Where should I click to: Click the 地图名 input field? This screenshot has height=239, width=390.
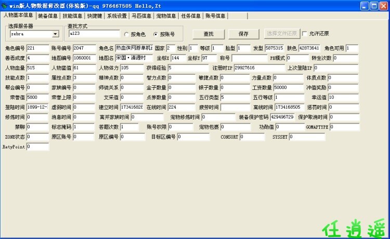(x=131, y=58)
